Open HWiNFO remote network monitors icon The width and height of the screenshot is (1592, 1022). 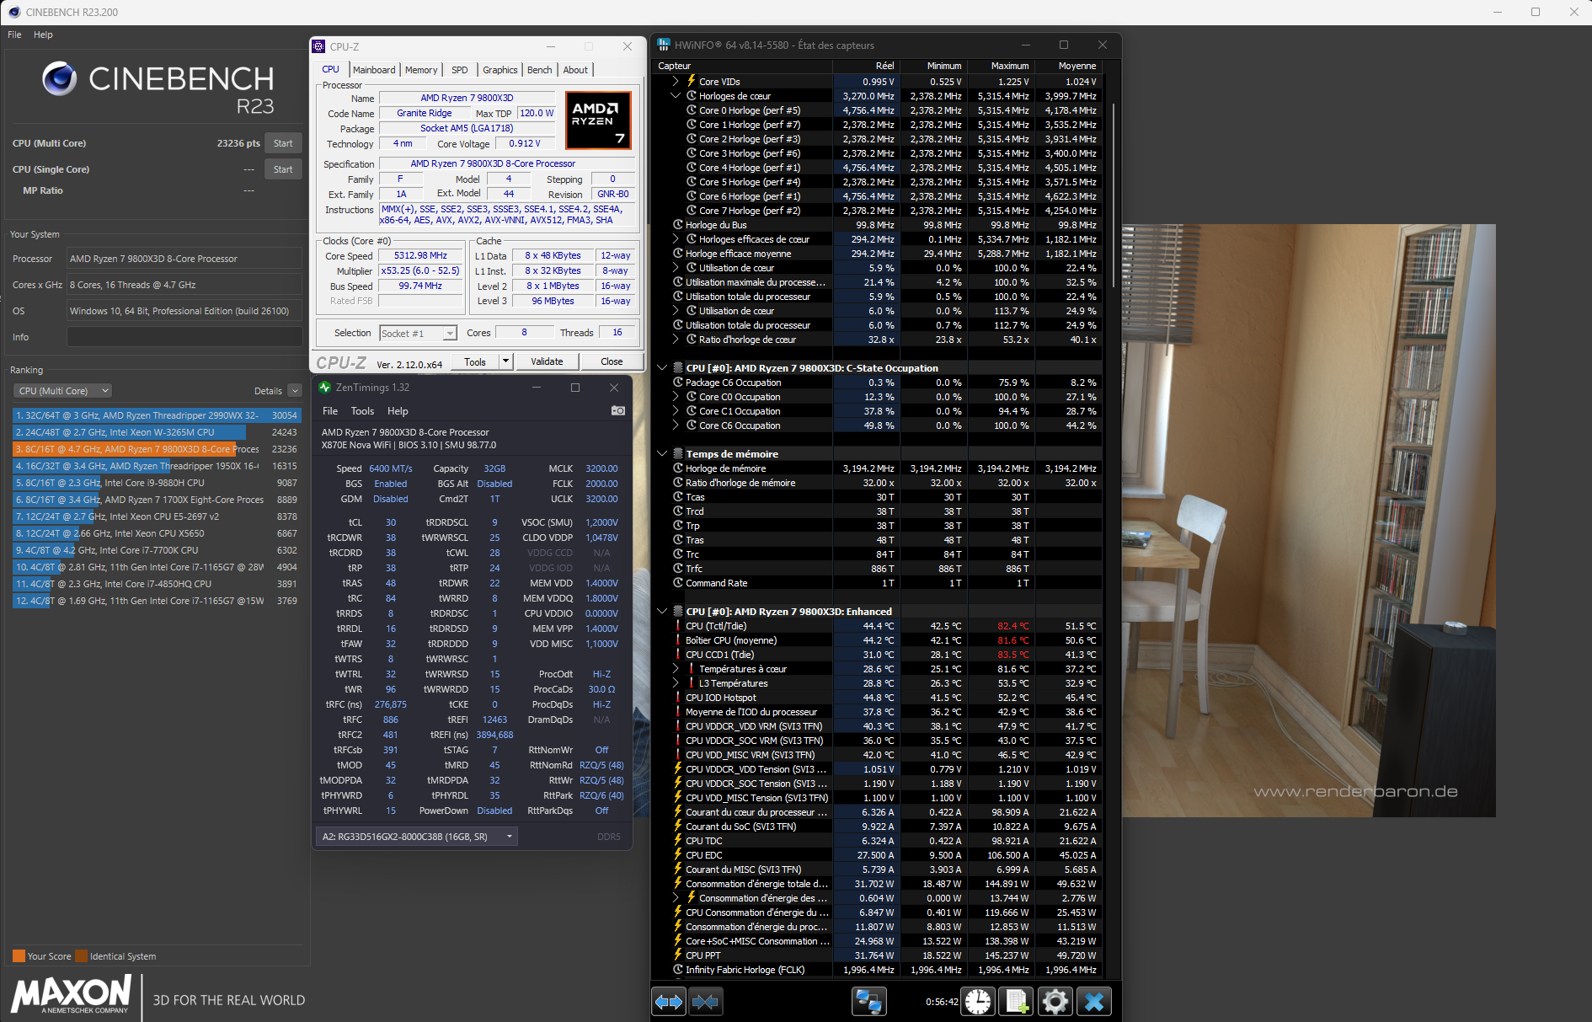(868, 1002)
